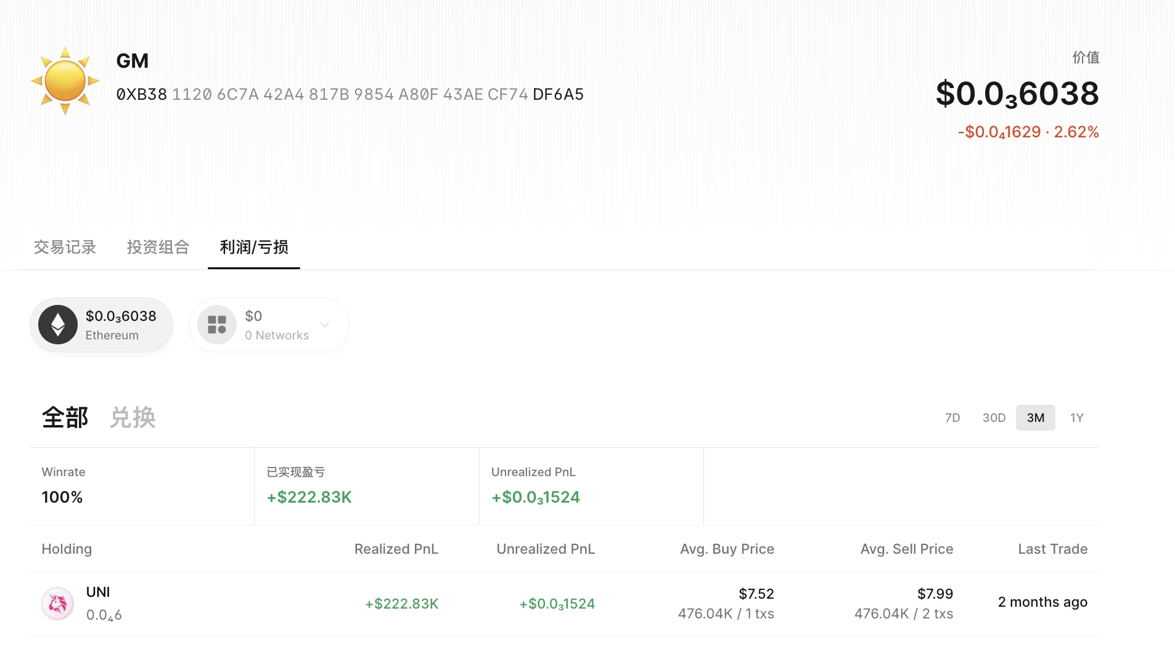Select the 利润/亏损 tab

pyautogui.click(x=254, y=247)
